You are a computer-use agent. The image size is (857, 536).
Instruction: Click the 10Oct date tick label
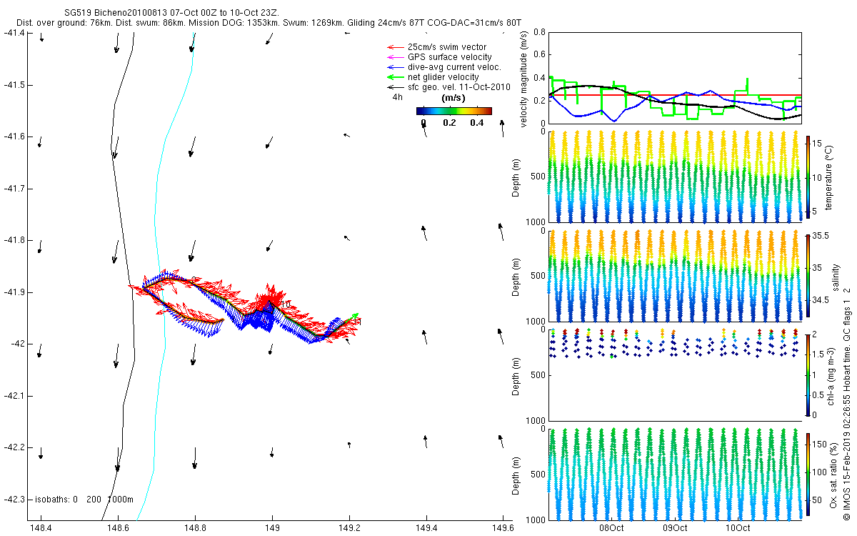coord(737,528)
